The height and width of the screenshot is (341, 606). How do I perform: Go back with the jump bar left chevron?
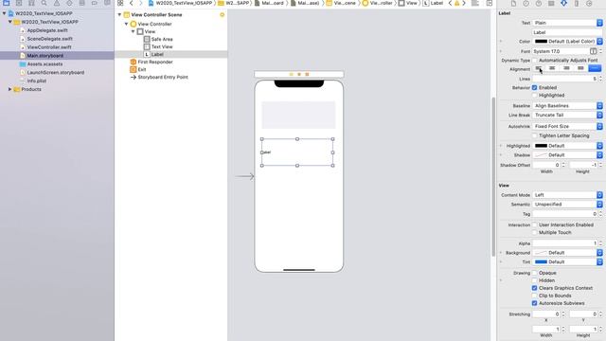pyautogui.click(x=132, y=3)
